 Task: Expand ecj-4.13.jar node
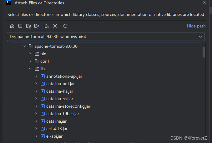coord(36,129)
